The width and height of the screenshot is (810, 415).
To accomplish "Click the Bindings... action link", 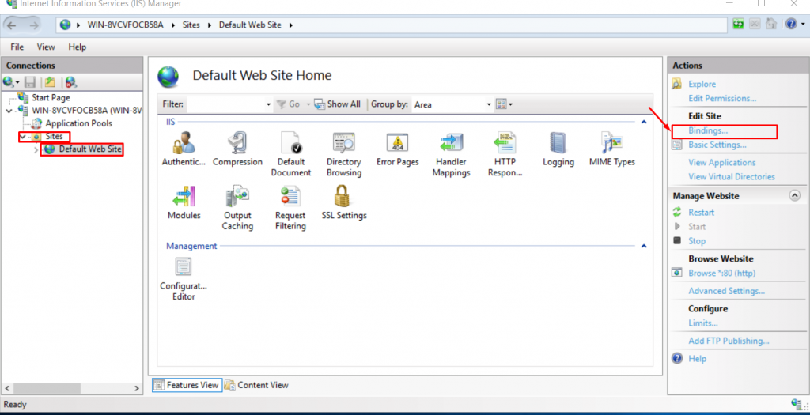I will [708, 131].
